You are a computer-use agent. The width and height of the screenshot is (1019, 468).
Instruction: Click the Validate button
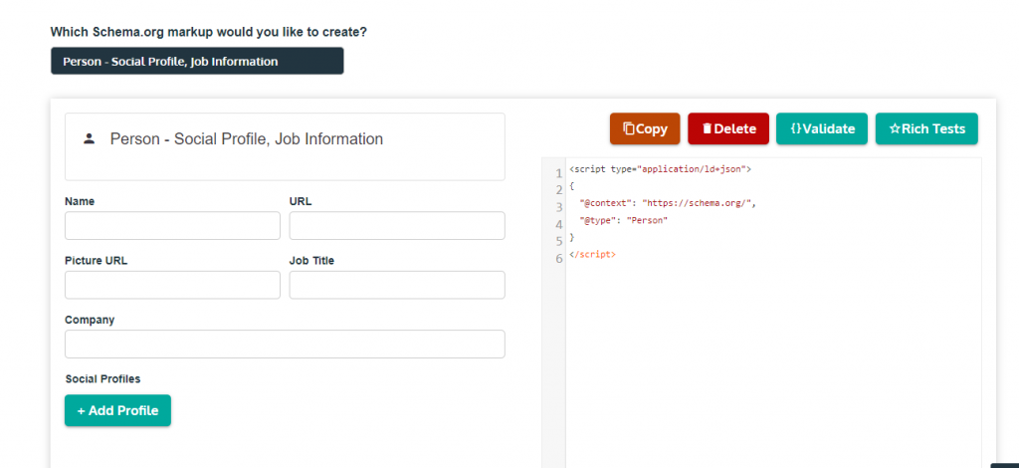[822, 128]
